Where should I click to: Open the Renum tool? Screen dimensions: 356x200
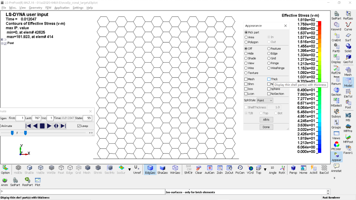coord(336,81)
